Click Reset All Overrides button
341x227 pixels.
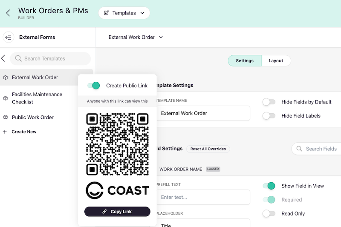(x=208, y=149)
